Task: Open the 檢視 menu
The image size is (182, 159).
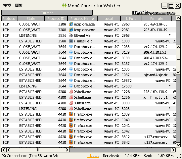Action: pyautogui.click(x=7, y=5)
